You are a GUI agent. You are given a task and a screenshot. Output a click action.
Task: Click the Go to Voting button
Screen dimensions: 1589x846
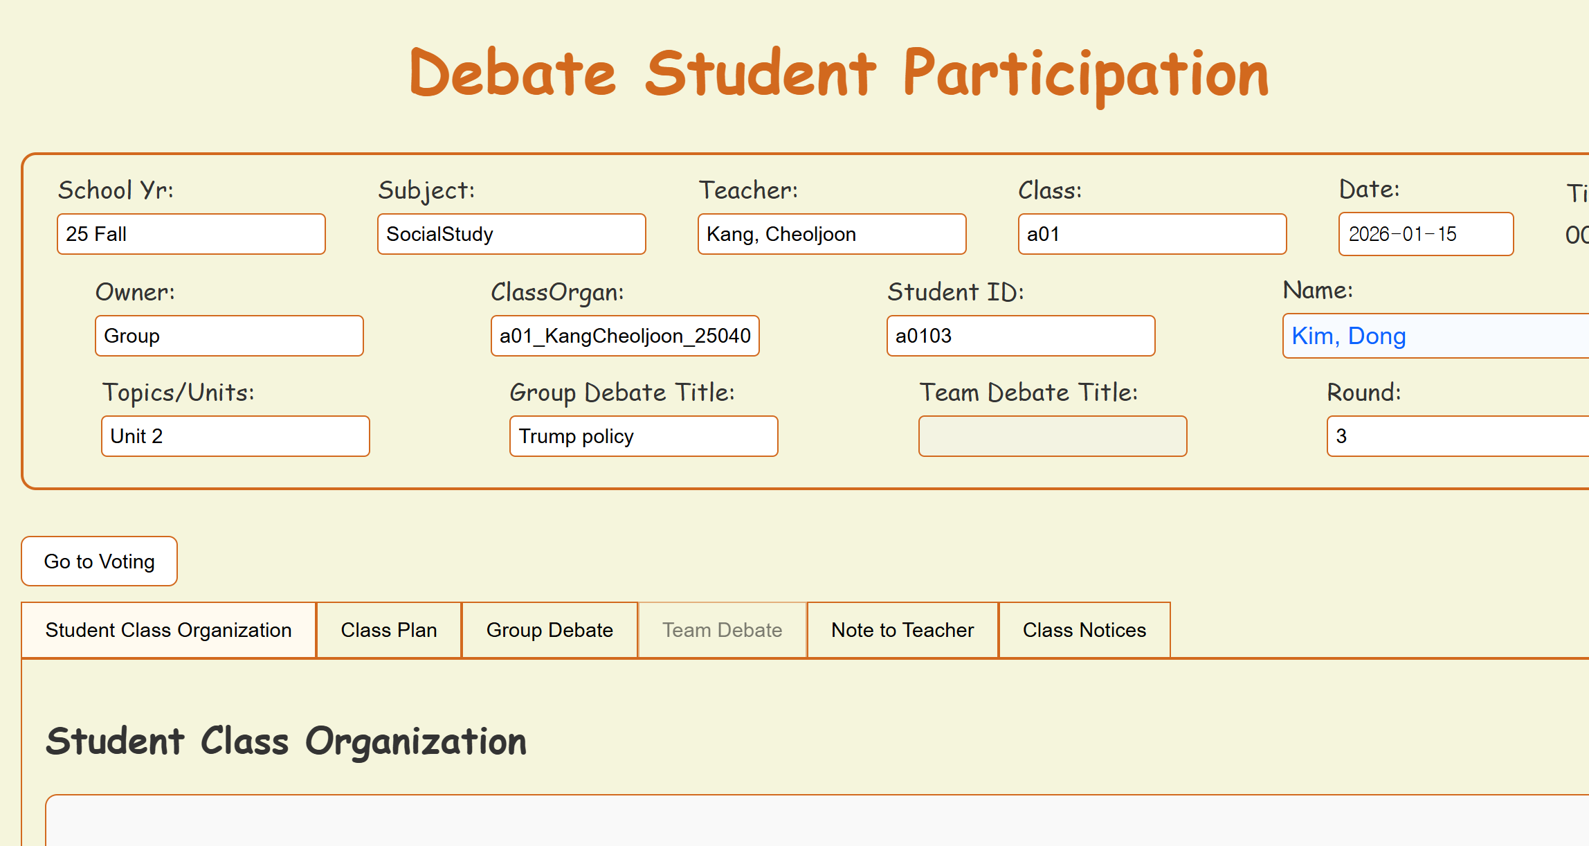pyautogui.click(x=99, y=561)
